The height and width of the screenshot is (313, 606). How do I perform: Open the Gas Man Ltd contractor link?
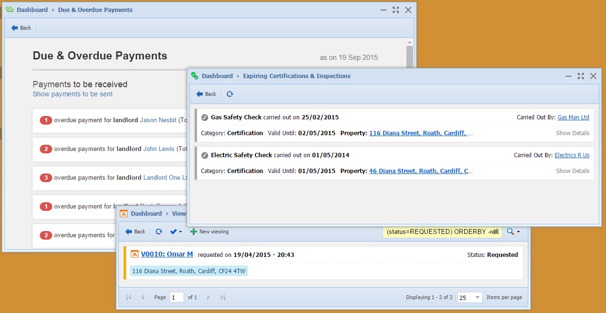(x=573, y=117)
